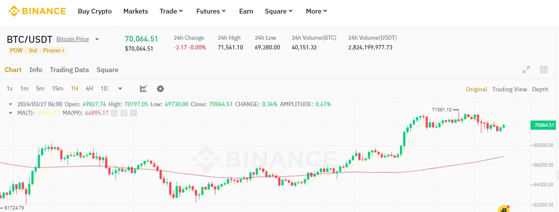Collapse the MA indicator legend row
This screenshot has width=559, height=212.
pos(11,113)
